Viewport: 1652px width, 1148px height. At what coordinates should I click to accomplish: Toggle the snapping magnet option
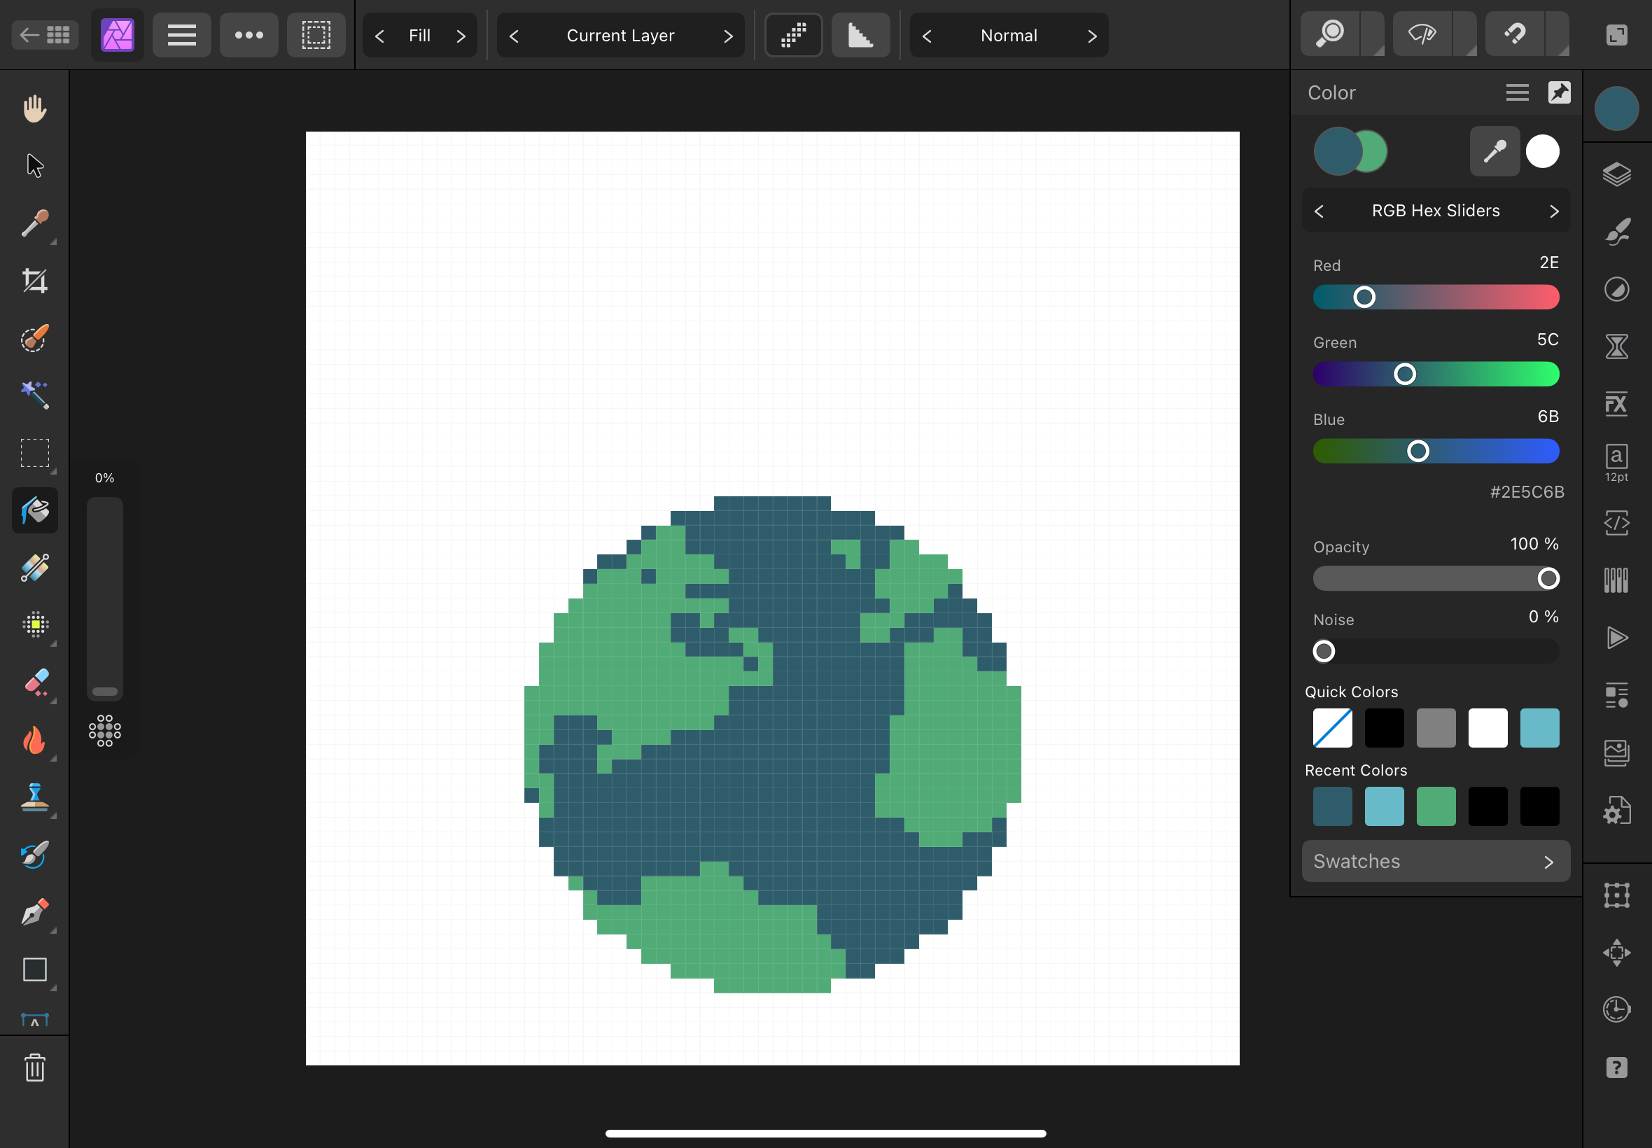pyautogui.click(x=1515, y=34)
